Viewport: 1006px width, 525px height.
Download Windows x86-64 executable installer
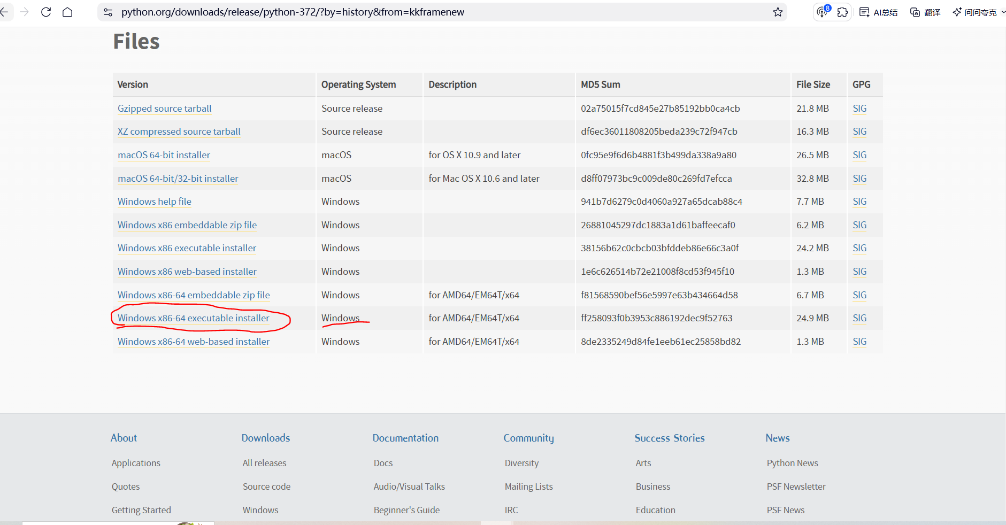click(x=194, y=318)
